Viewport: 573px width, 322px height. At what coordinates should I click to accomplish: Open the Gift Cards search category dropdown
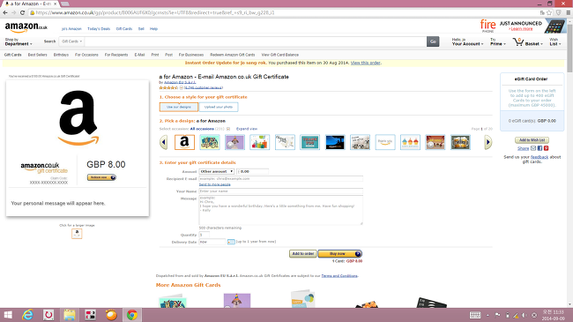[72, 41]
